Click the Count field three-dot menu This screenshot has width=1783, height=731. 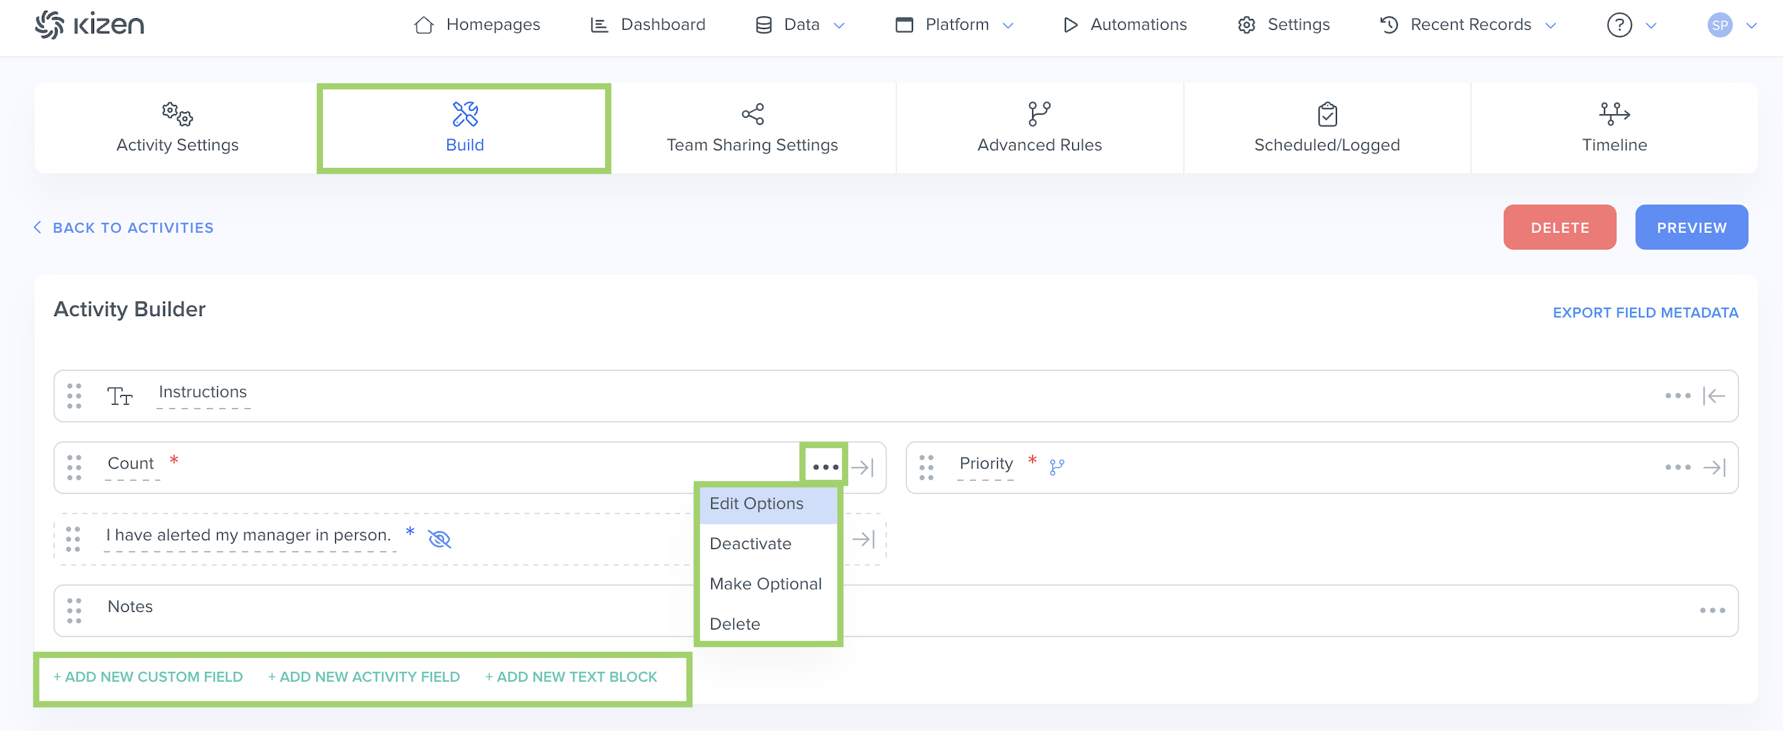tap(825, 467)
